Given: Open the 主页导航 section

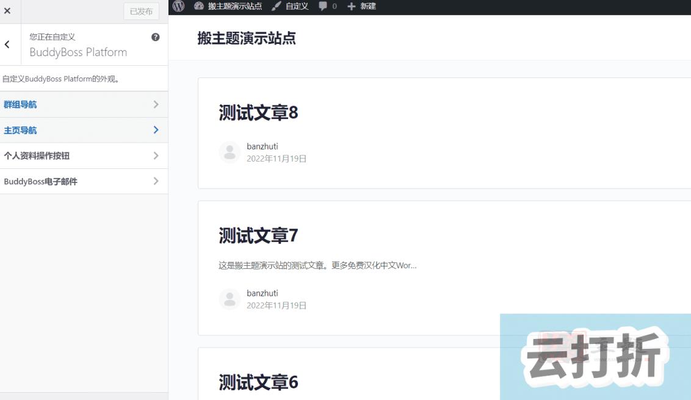Looking at the screenshot, I should tap(84, 130).
